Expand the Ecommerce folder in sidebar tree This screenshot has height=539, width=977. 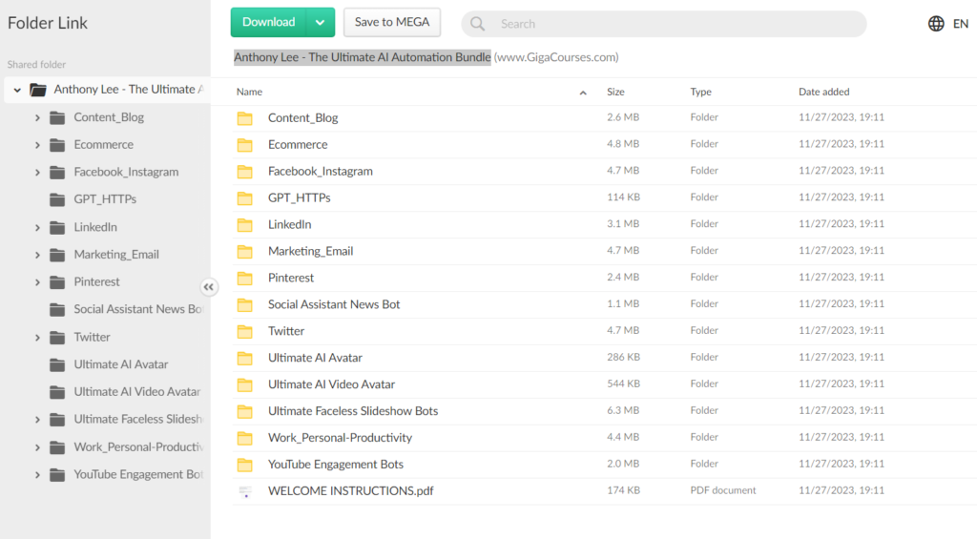(x=37, y=145)
